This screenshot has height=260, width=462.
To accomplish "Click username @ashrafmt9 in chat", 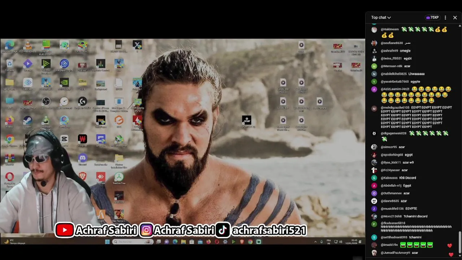I will [x=389, y=51].
